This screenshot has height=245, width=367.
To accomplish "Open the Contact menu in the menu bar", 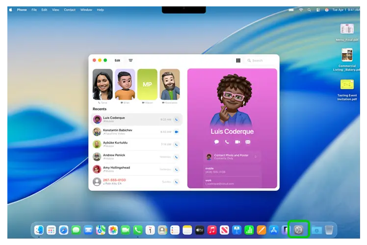I will (70, 10).
